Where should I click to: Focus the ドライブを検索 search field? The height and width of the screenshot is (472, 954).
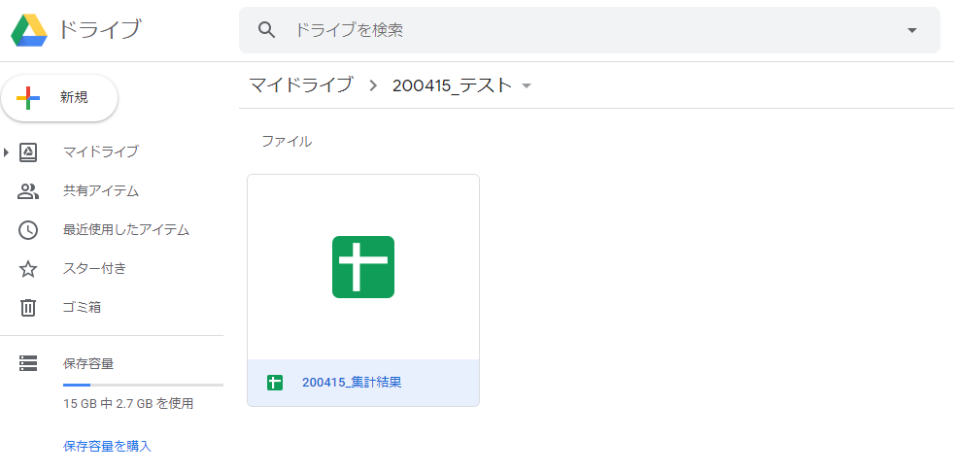point(590,30)
